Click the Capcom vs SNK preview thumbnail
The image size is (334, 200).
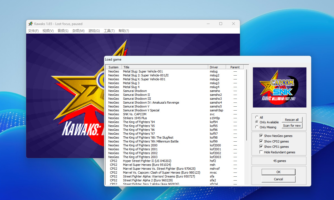click(279, 87)
